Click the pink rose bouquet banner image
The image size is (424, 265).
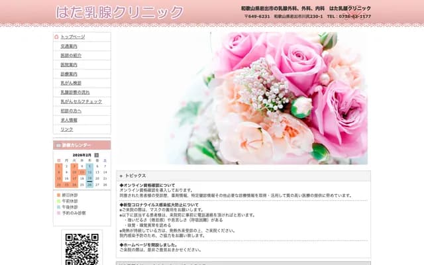(242, 98)
